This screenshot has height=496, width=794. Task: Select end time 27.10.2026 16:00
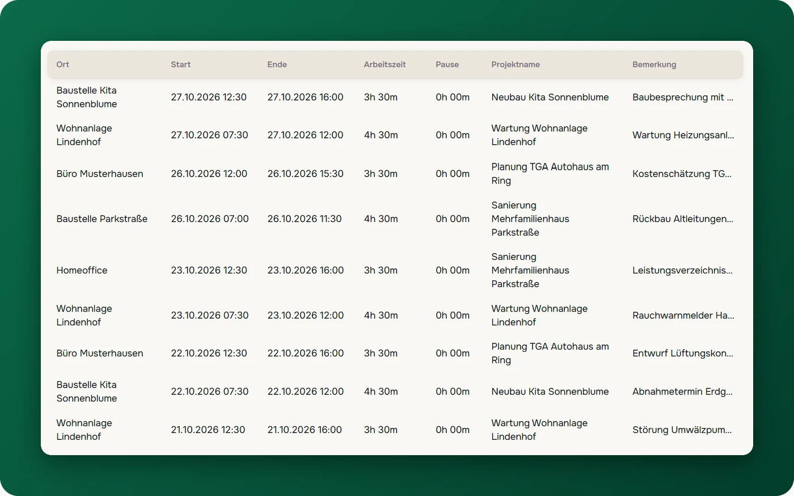pyautogui.click(x=305, y=97)
